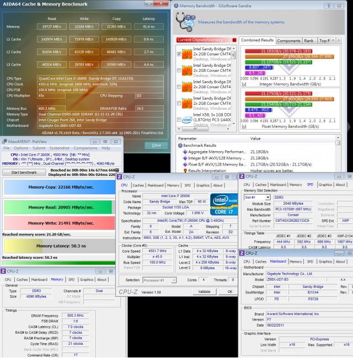
Task: Click reference list scroll down arrow in Sandra
Action: 233,124
